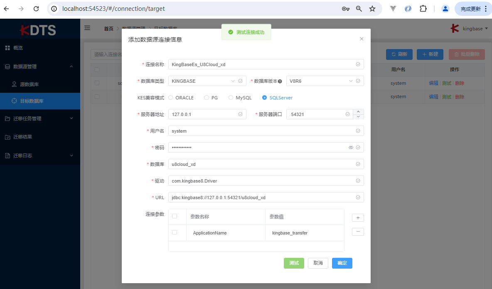The height and width of the screenshot is (289, 492).
Task: Open the browser extensions puzzle icon
Action: click(x=423, y=9)
